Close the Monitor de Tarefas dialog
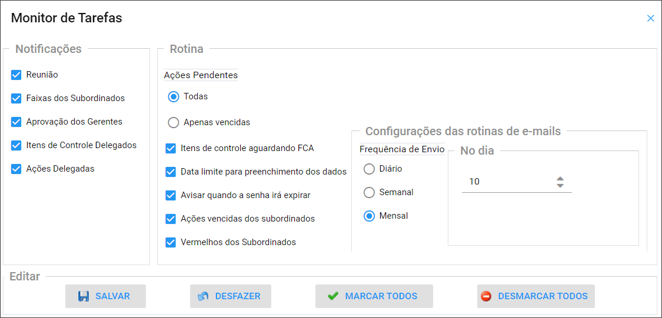The image size is (662, 318). [651, 18]
